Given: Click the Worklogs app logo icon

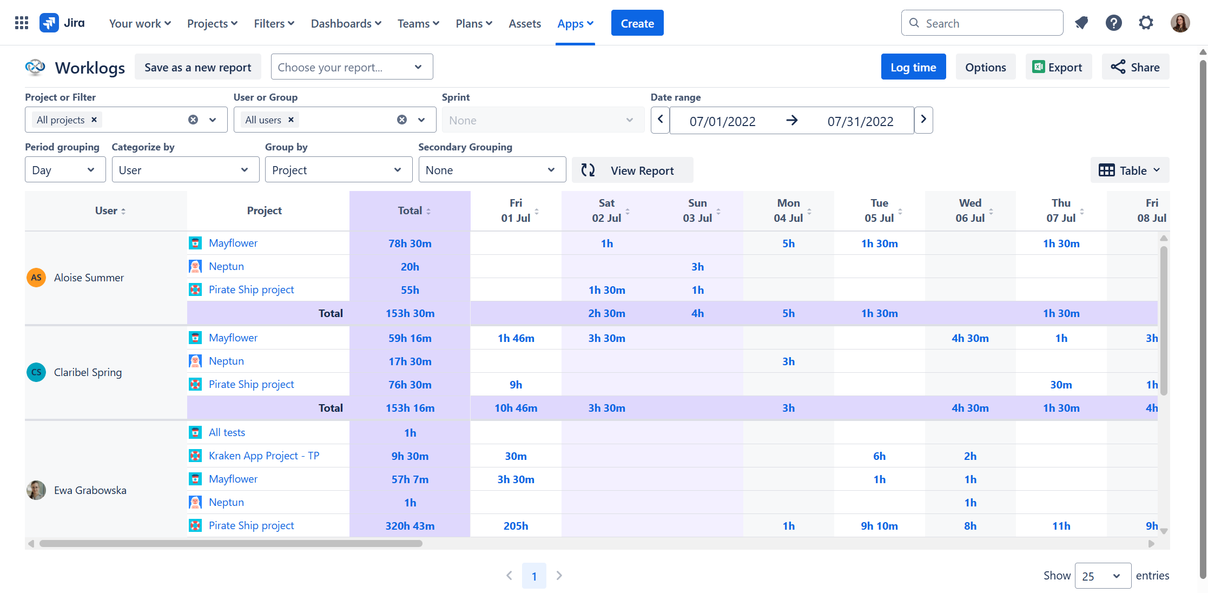Looking at the screenshot, I should [35, 67].
